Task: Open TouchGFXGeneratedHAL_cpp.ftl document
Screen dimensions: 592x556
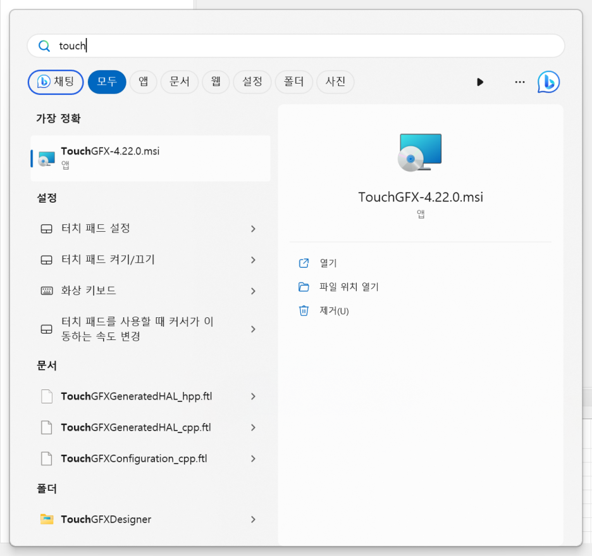Action: tap(151, 427)
